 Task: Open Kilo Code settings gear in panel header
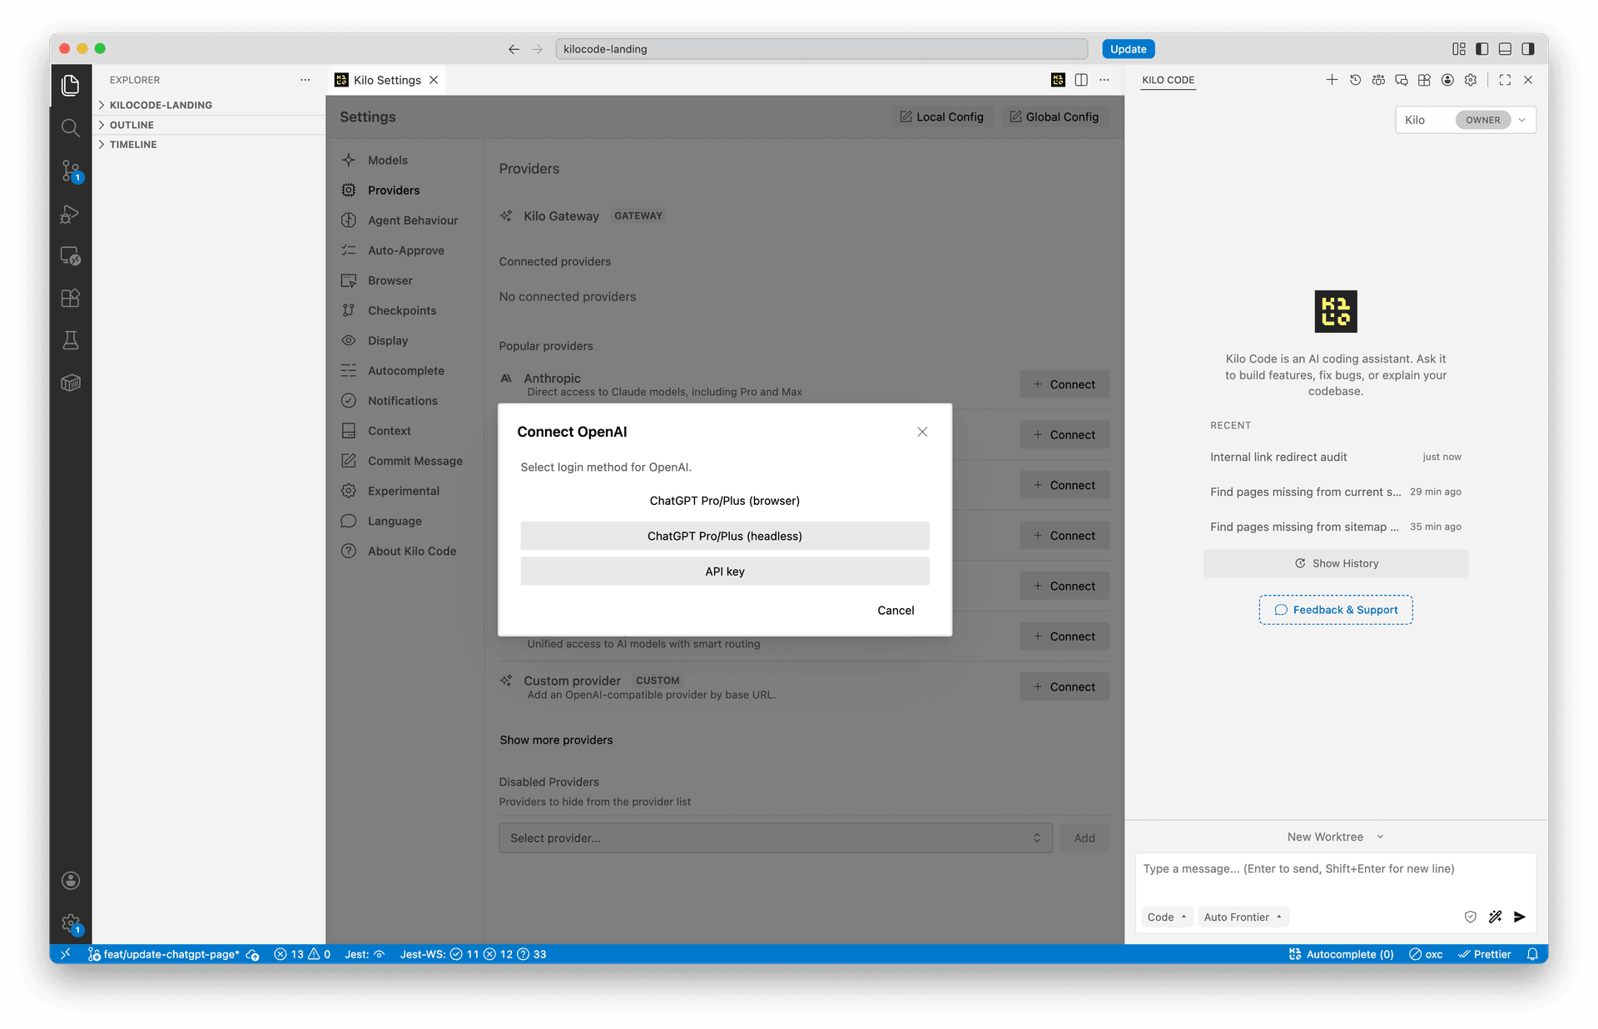pos(1471,80)
